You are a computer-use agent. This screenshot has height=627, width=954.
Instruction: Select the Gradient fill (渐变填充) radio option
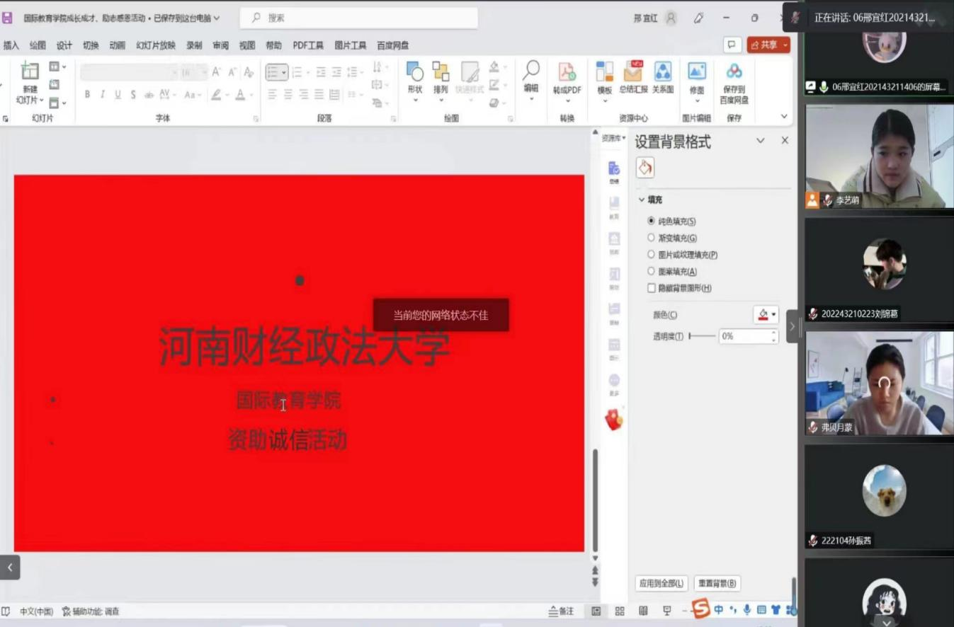[x=652, y=238]
